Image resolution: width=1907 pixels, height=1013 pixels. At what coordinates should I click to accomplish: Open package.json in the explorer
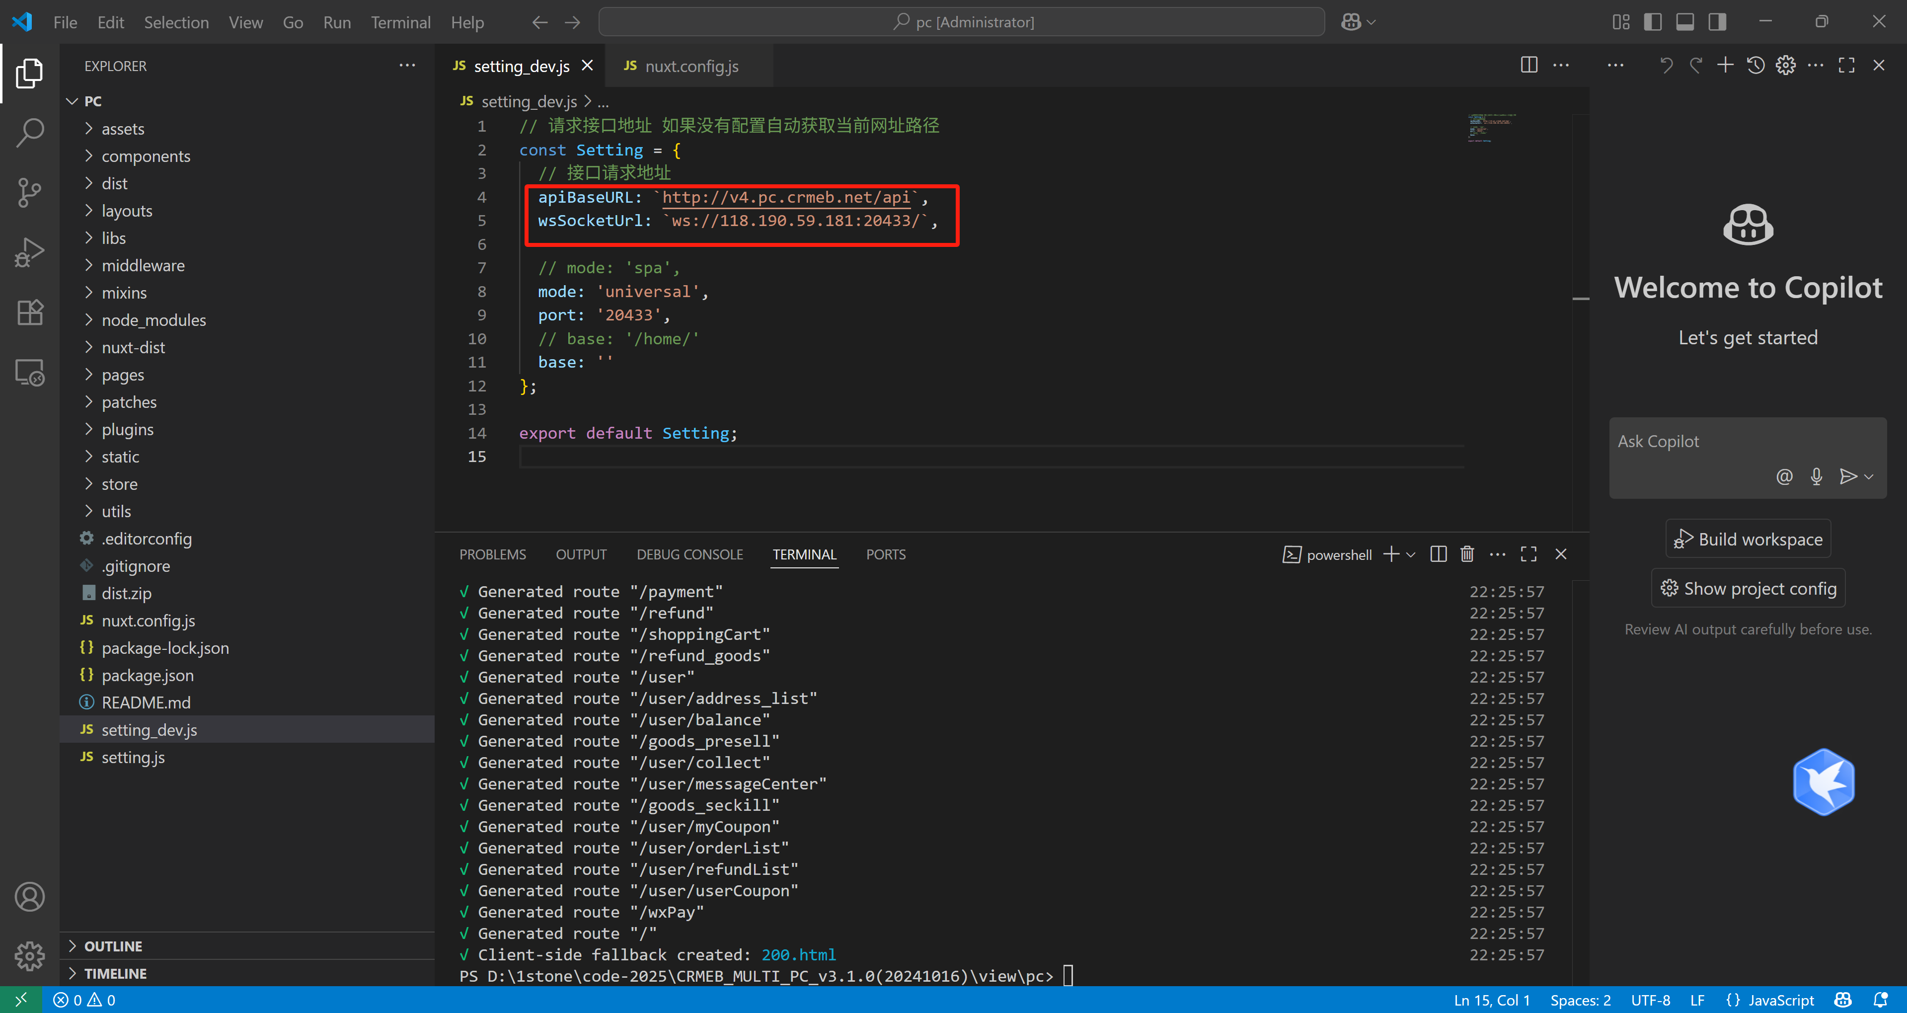247,675
